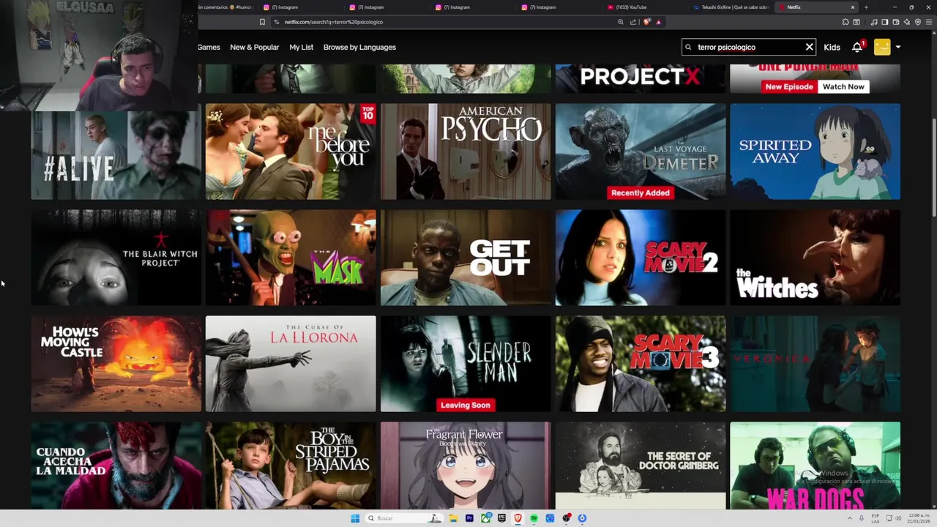The height and width of the screenshot is (527, 937).
Task: Open American Psycho thumbnail
Action: (x=466, y=152)
